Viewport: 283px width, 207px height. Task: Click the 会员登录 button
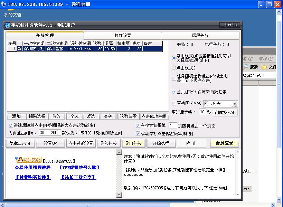point(224,143)
